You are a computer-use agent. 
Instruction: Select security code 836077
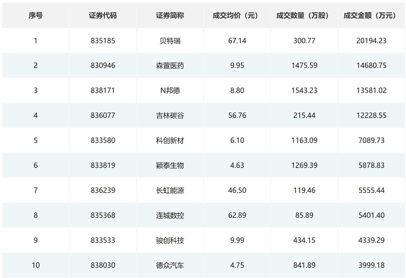tap(103, 115)
